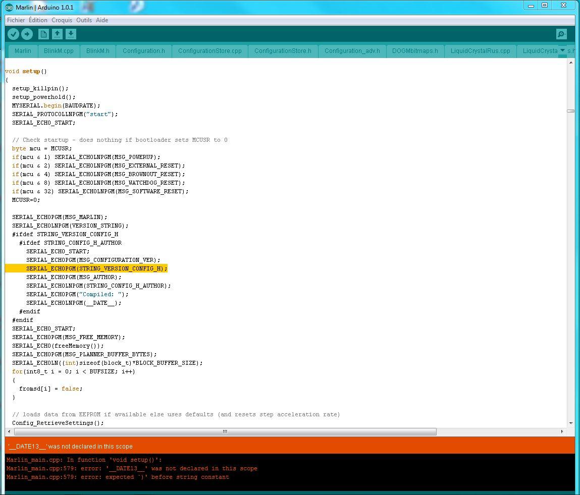Click the horizontal scrollbar thumb

point(225,431)
